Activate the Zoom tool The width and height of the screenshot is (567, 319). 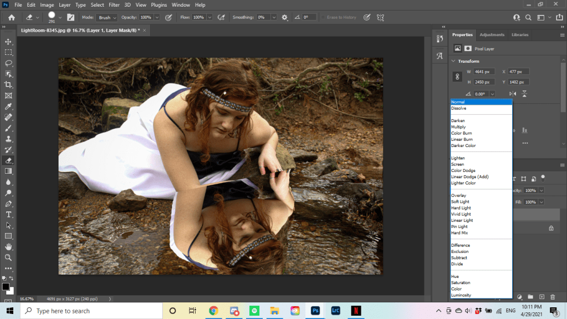(x=8, y=257)
